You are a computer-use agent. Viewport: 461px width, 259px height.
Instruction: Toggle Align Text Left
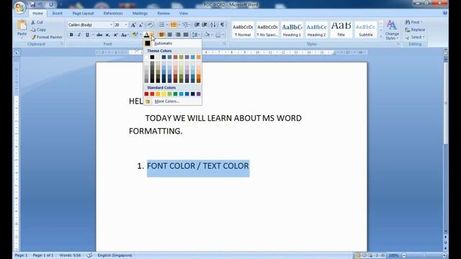click(x=161, y=35)
